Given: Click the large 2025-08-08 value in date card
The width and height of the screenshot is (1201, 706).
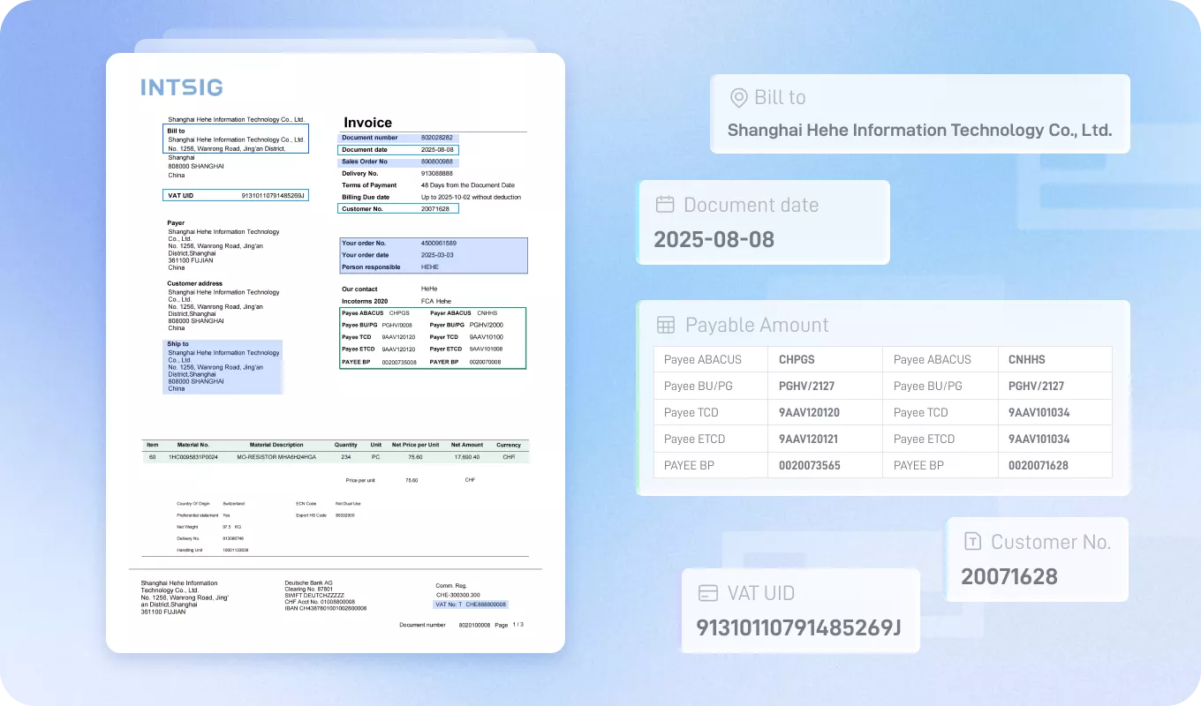Looking at the screenshot, I should pyautogui.click(x=714, y=239).
